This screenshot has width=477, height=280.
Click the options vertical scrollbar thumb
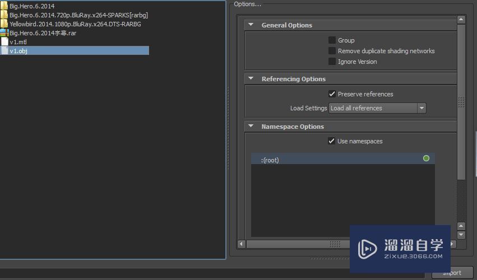pyautogui.click(x=461, y=102)
